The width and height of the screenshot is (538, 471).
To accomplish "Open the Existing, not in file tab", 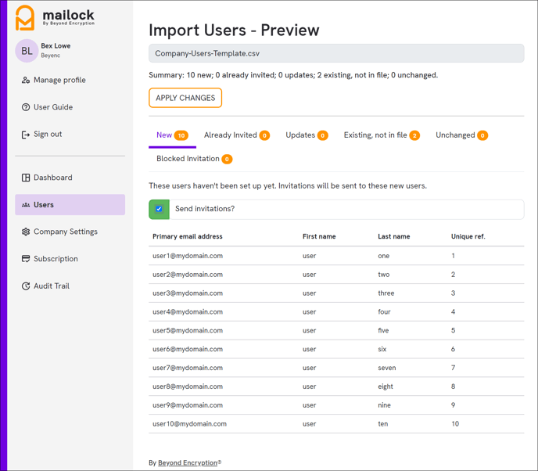I will [382, 135].
